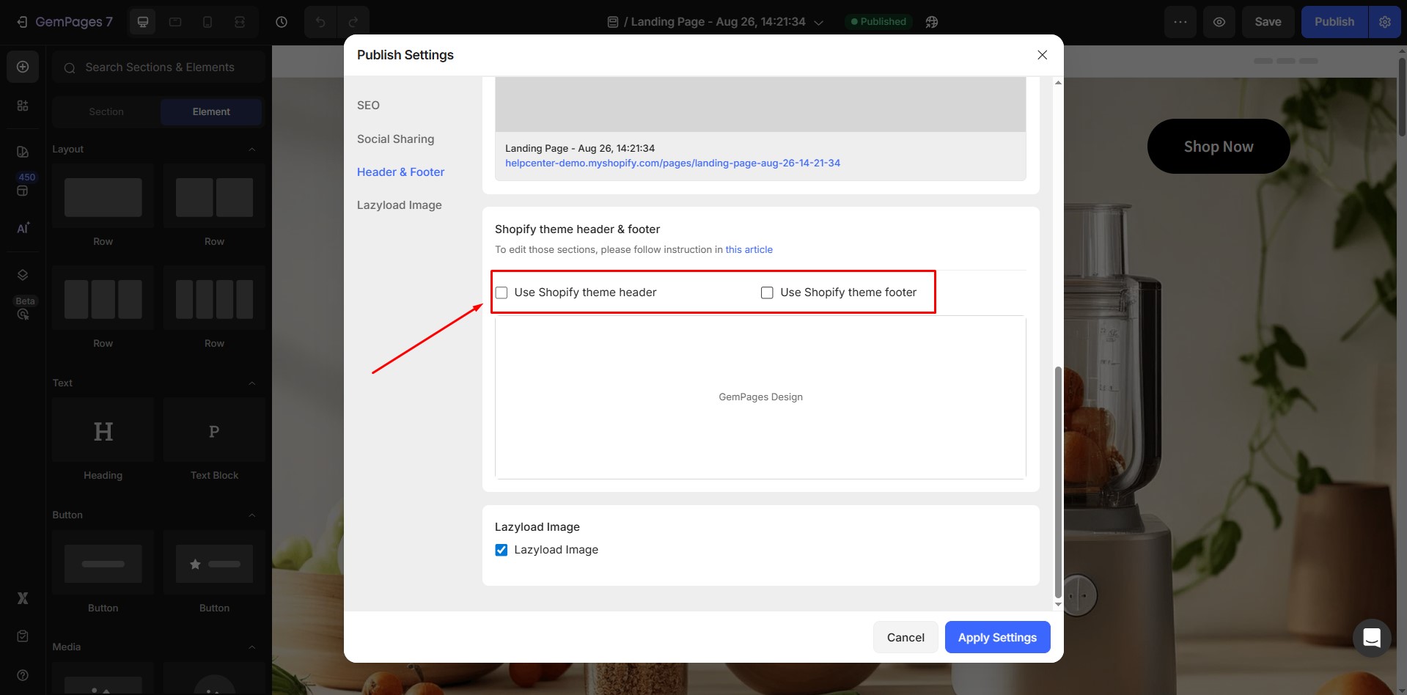Image resolution: width=1407 pixels, height=695 pixels.
Task: Collapse the Layout section
Action: (252, 149)
